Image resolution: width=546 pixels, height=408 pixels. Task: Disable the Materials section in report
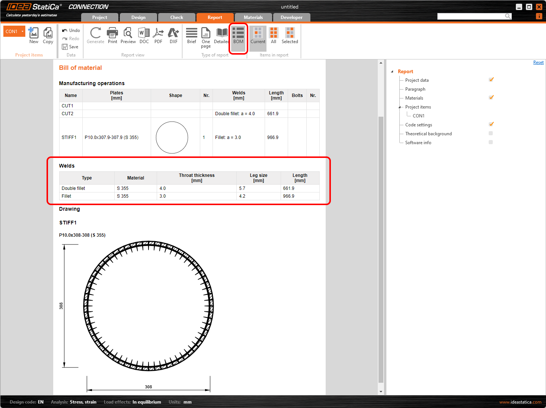(x=491, y=97)
